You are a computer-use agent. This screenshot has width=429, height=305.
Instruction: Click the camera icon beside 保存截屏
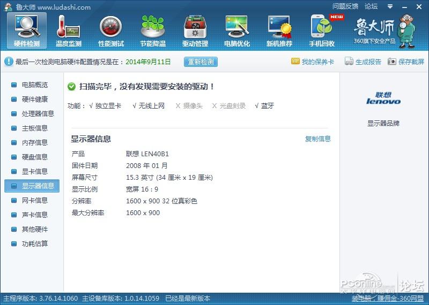(392, 62)
